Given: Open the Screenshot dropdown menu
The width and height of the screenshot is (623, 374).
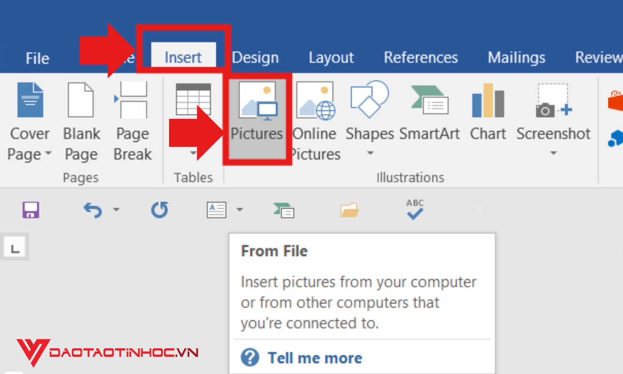Looking at the screenshot, I should pos(553,153).
